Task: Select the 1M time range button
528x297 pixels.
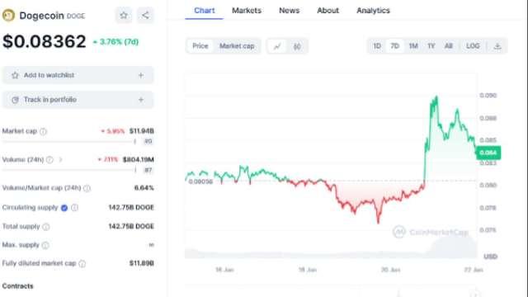Action: pyautogui.click(x=413, y=46)
